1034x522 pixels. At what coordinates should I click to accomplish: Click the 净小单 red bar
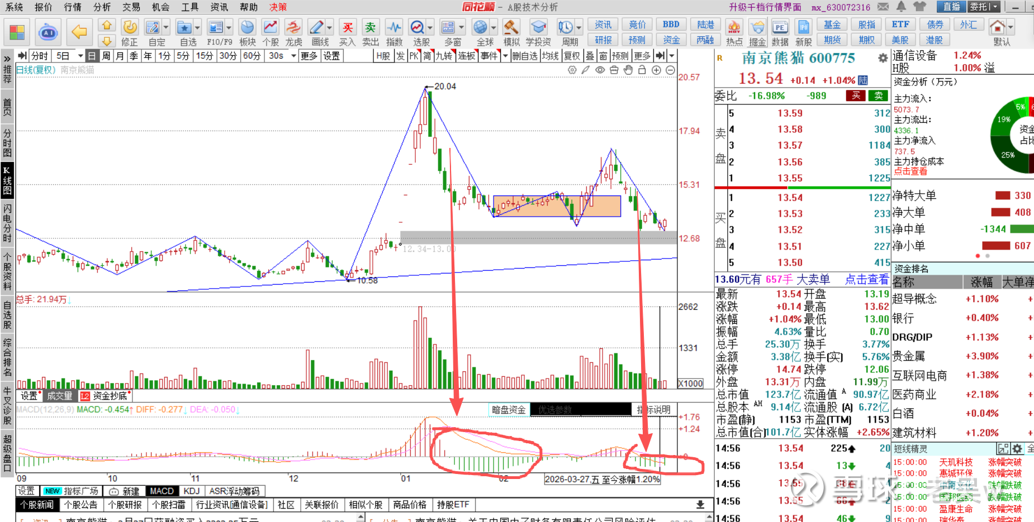tap(996, 246)
